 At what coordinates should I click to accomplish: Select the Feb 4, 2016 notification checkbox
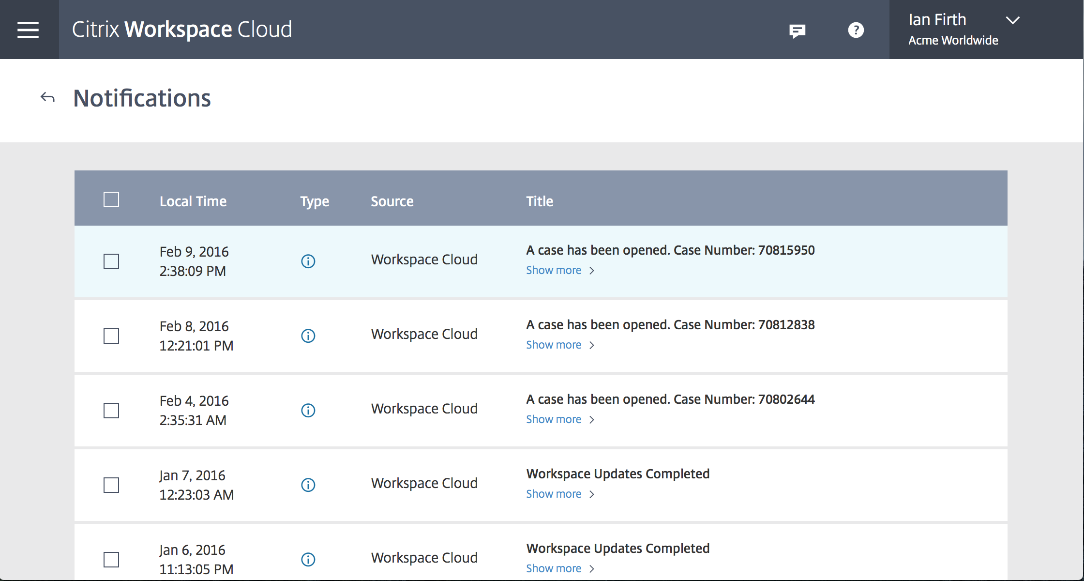pyautogui.click(x=111, y=411)
